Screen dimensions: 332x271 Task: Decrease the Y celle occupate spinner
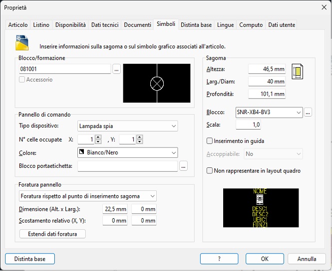(139, 142)
